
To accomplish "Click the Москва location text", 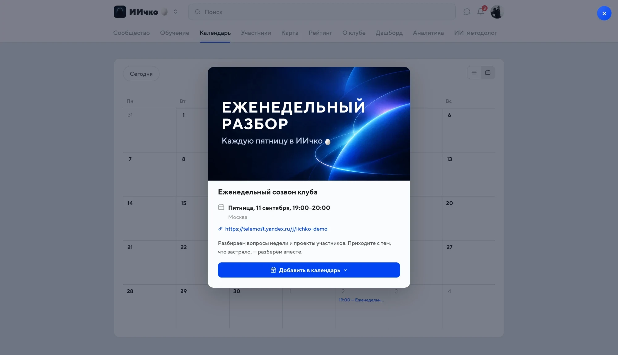I will (x=238, y=217).
